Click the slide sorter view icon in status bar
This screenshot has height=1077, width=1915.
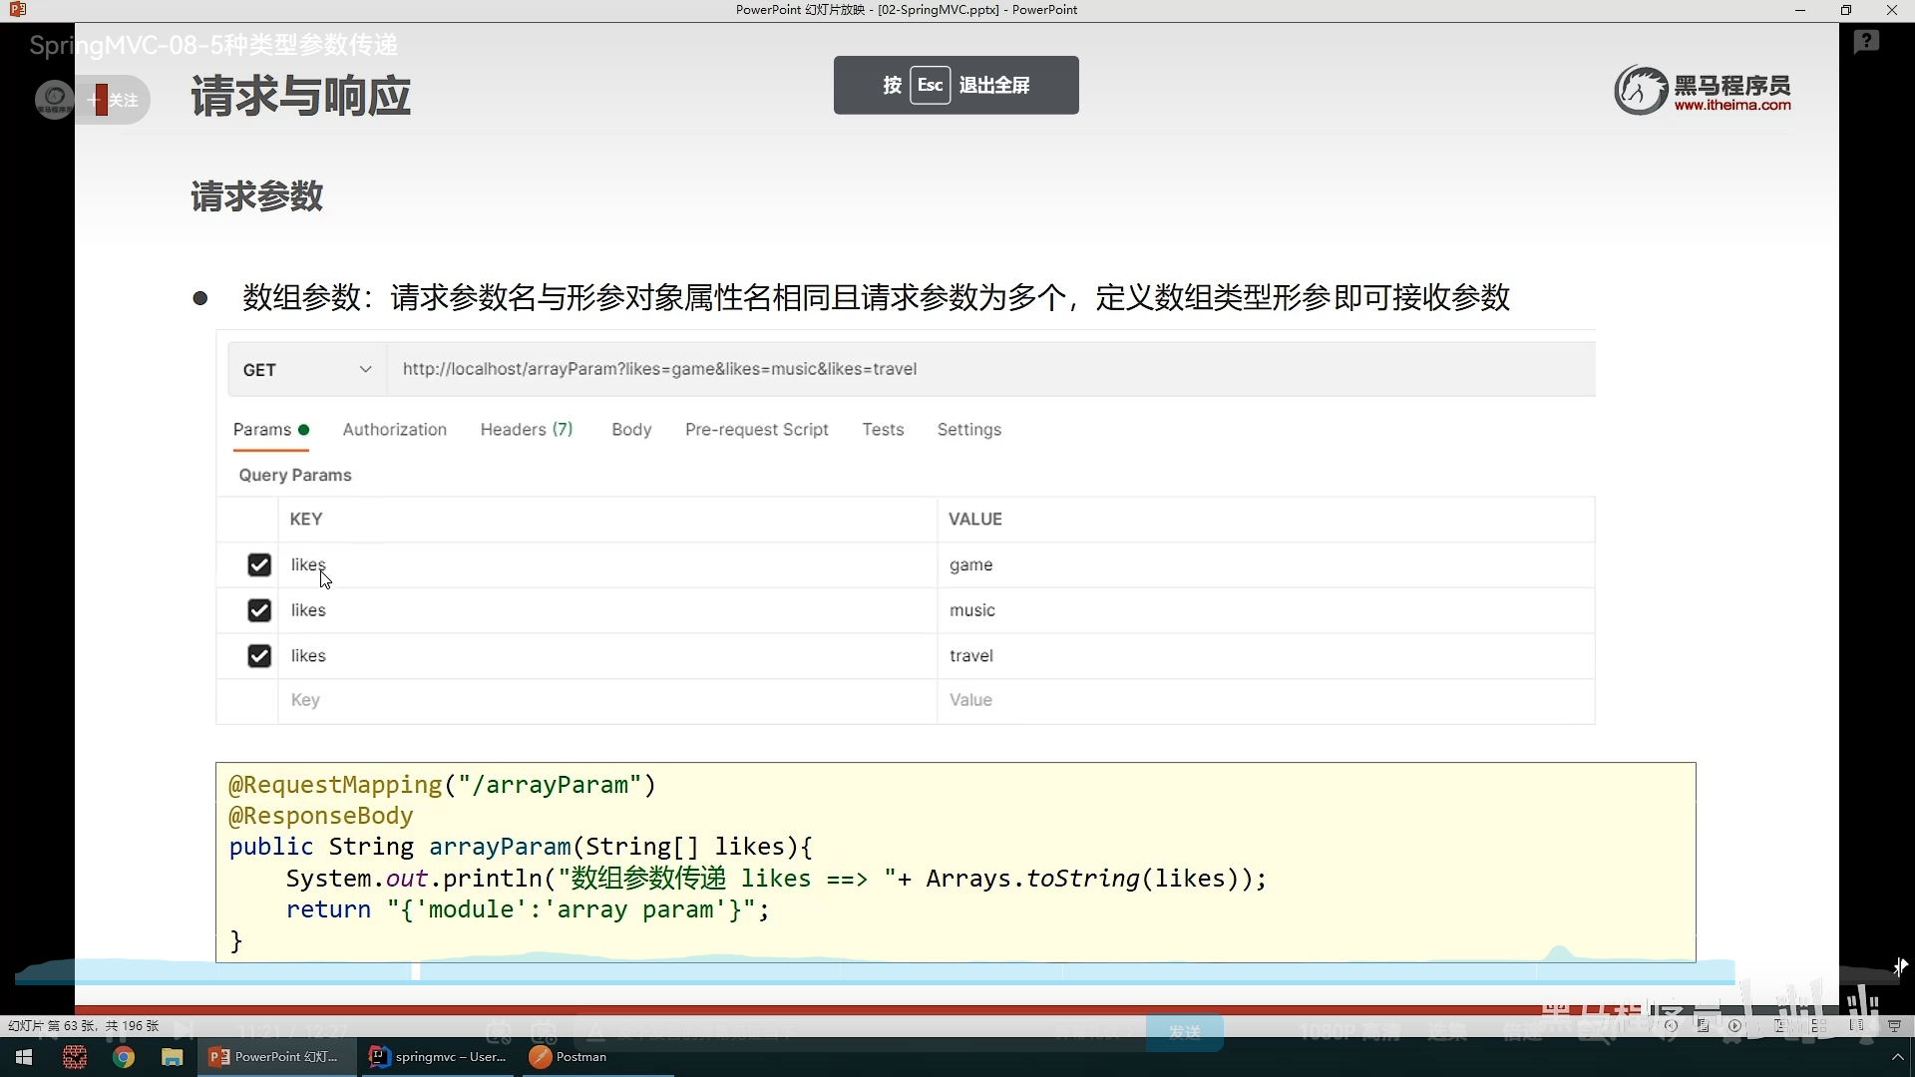point(1818,1025)
